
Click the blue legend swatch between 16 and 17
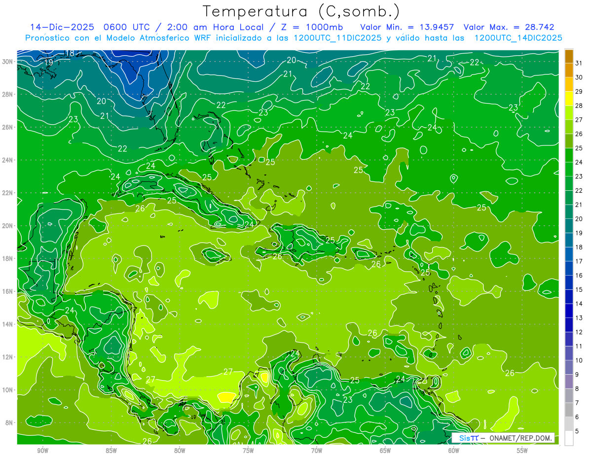[x=569, y=269]
